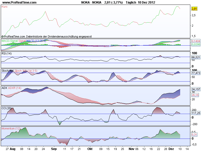Click the RSI (14) panel label
The height and width of the screenshot is (152, 203).
coord(7,53)
